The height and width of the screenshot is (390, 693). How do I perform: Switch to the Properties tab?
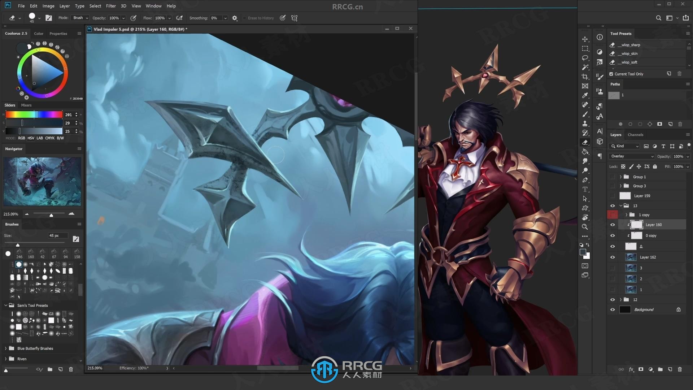(x=58, y=34)
